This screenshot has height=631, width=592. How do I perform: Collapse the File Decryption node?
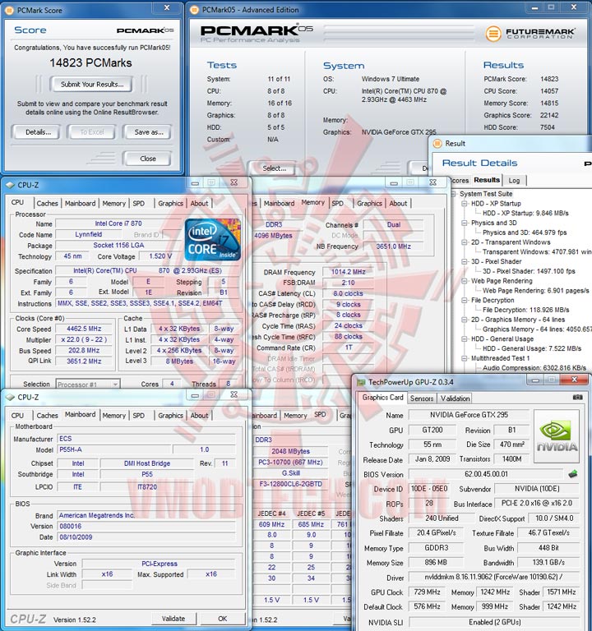[x=465, y=300]
